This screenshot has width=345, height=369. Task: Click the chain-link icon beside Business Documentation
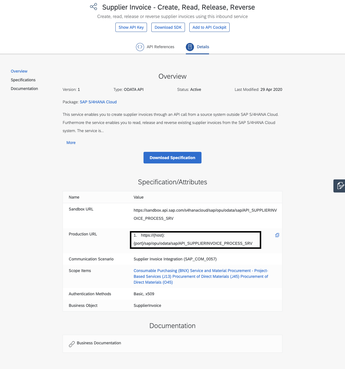(x=72, y=344)
